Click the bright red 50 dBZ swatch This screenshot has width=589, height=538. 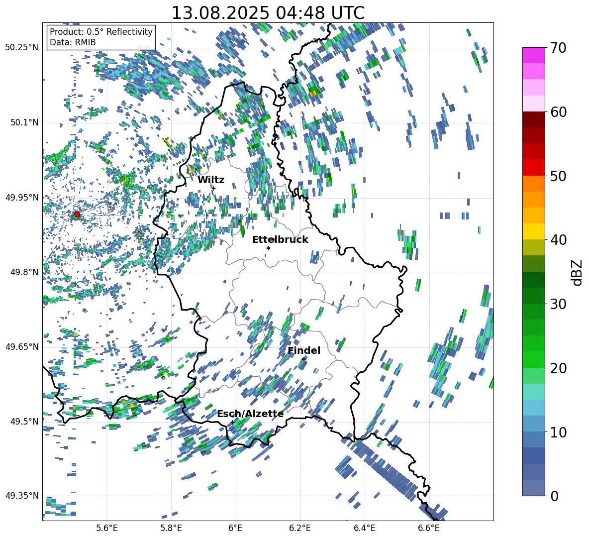(x=534, y=168)
